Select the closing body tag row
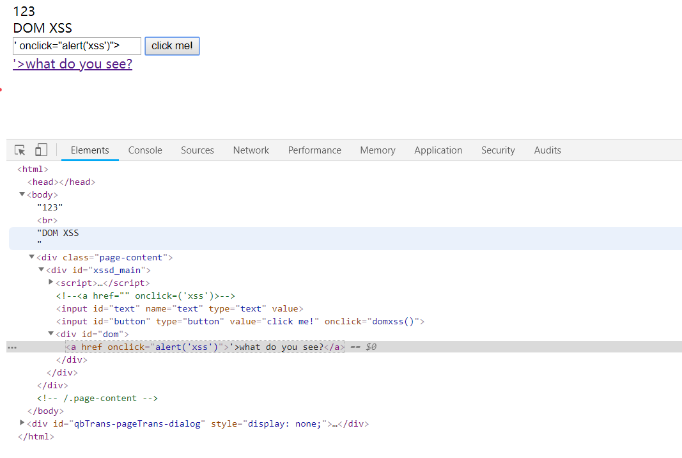The width and height of the screenshot is (682, 458). tap(45, 411)
